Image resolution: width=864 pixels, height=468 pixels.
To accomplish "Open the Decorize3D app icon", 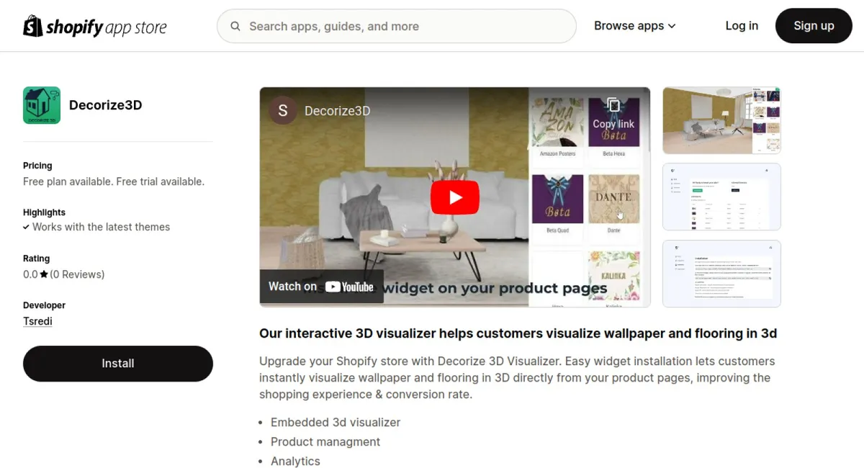I will [42, 105].
